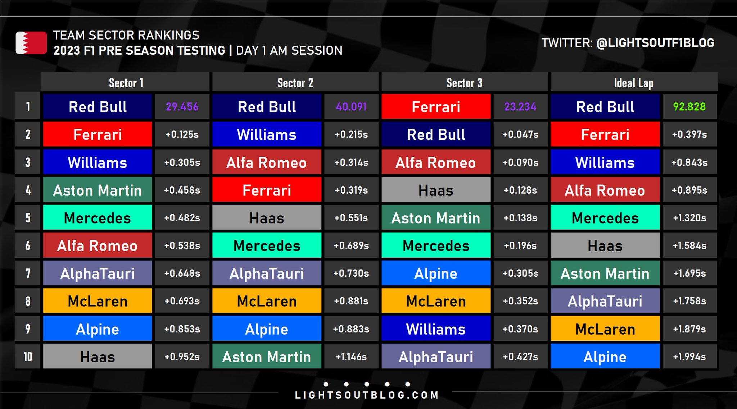Click the Ideal Lap column header
The height and width of the screenshot is (409, 737).
[634, 83]
